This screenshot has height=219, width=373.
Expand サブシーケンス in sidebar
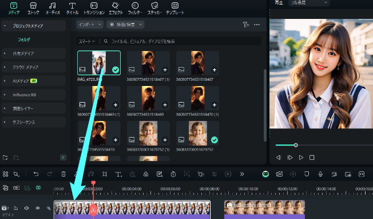click(34, 122)
